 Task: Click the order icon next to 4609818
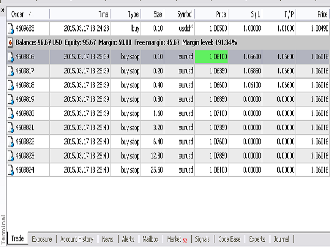point(11,85)
